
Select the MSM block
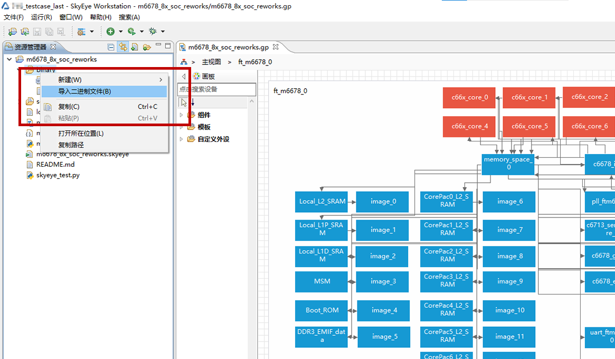(321, 282)
